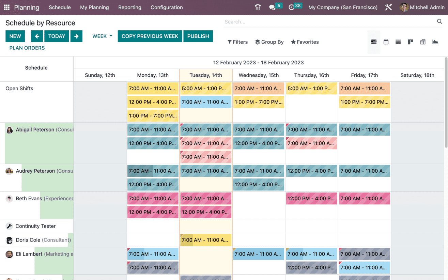Switch to My Planning
This screenshot has height=280, width=448.
tap(94, 7)
